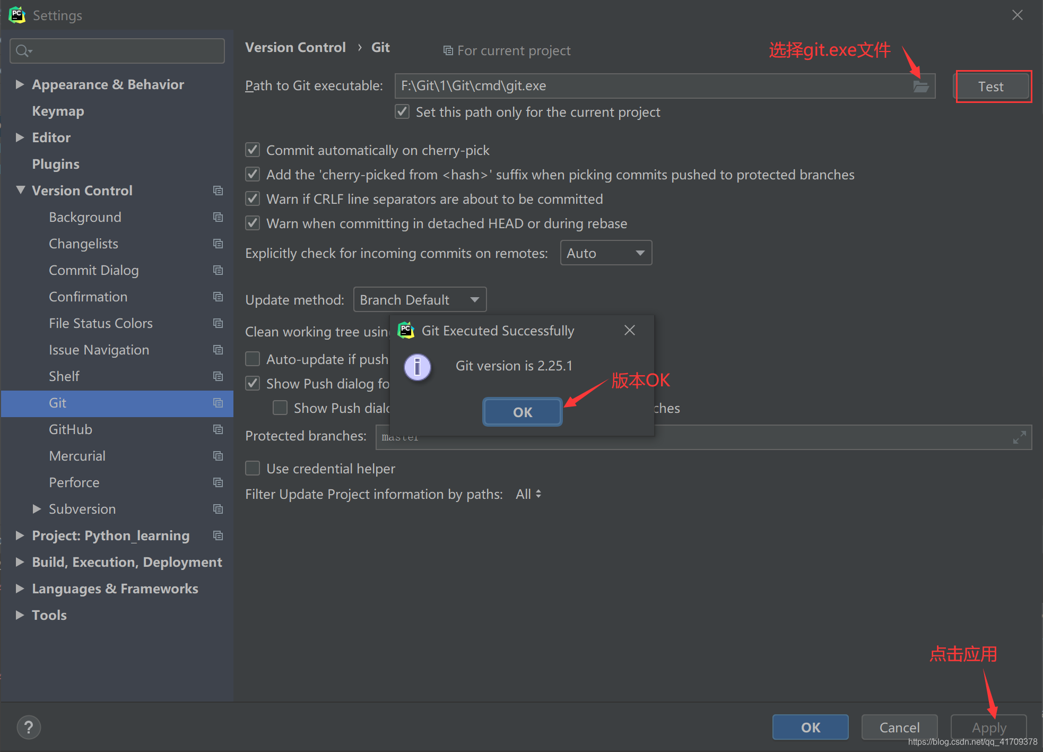Click folder browse icon in Git path field
The width and height of the screenshot is (1043, 752).
[x=921, y=87]
